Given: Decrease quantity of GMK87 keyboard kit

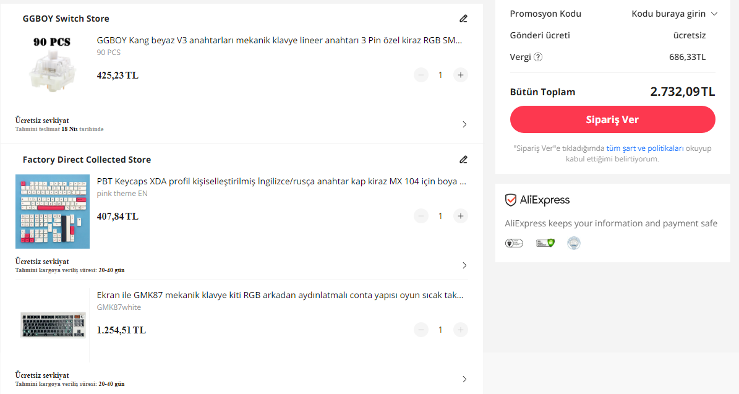Looking at the screenshot, I should tap(421, 330).
